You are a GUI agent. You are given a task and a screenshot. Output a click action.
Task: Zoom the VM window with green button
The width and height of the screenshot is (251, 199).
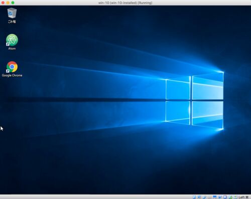[13, 3]
